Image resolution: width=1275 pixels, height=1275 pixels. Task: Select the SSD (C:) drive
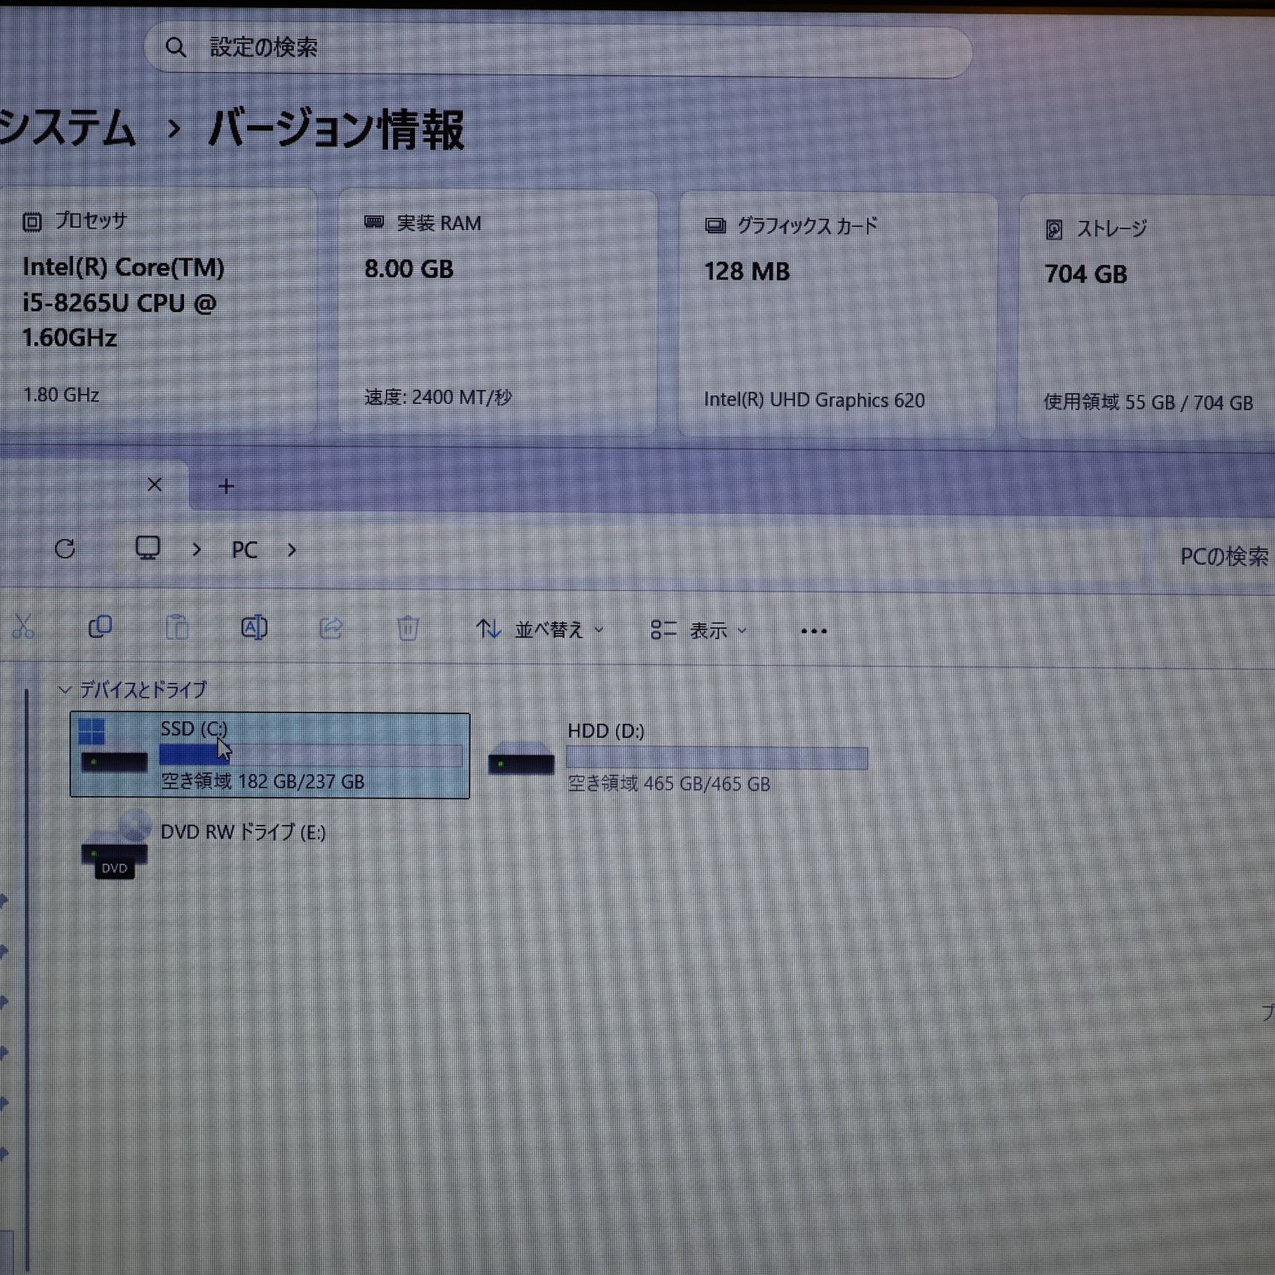(270, 755)
